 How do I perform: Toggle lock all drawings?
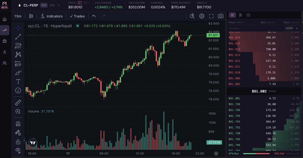[18, 142]
